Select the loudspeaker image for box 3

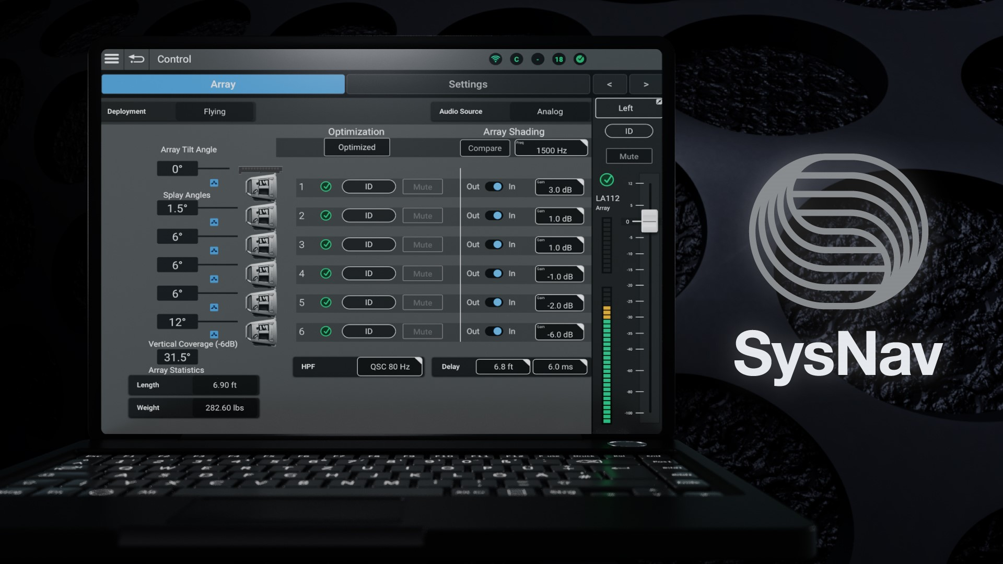click(261, 244)
